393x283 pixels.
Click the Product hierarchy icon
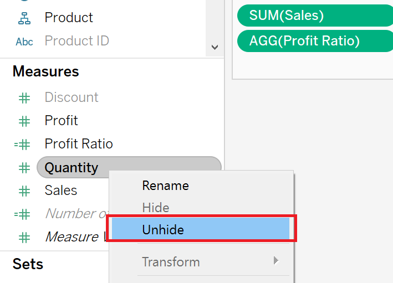24,18
